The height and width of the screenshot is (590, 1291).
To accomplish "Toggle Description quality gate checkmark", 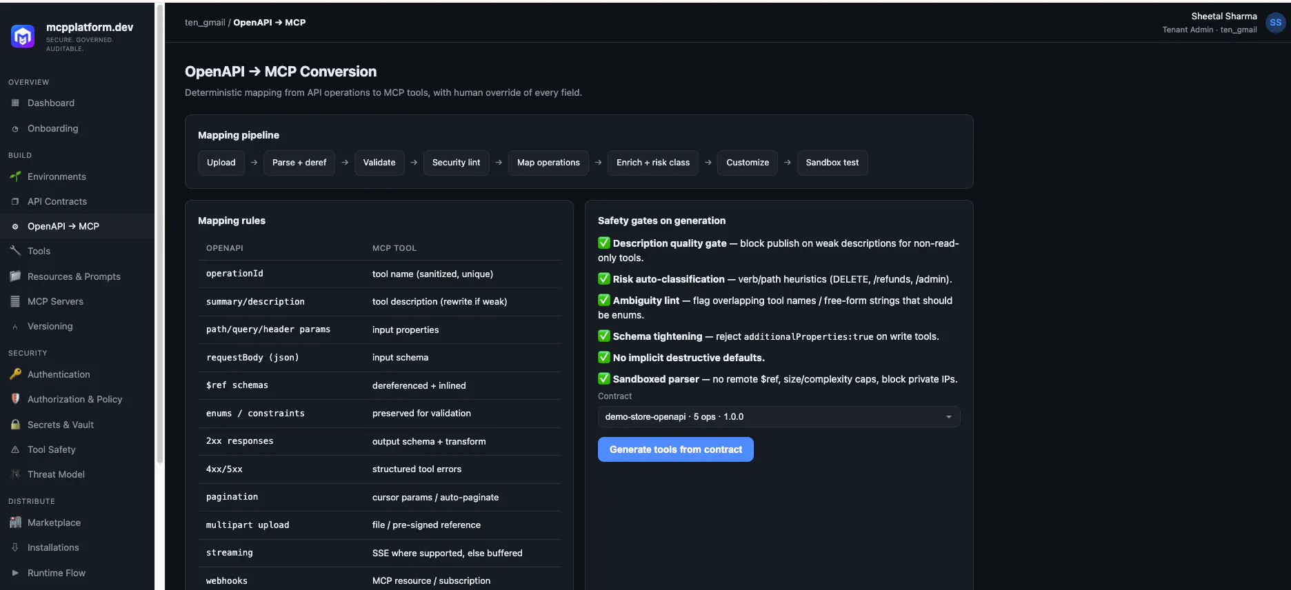I will 604,243.
